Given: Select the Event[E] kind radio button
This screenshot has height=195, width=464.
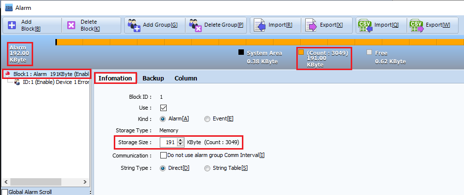Looking at the screenshot, I should tap(207, 119).
